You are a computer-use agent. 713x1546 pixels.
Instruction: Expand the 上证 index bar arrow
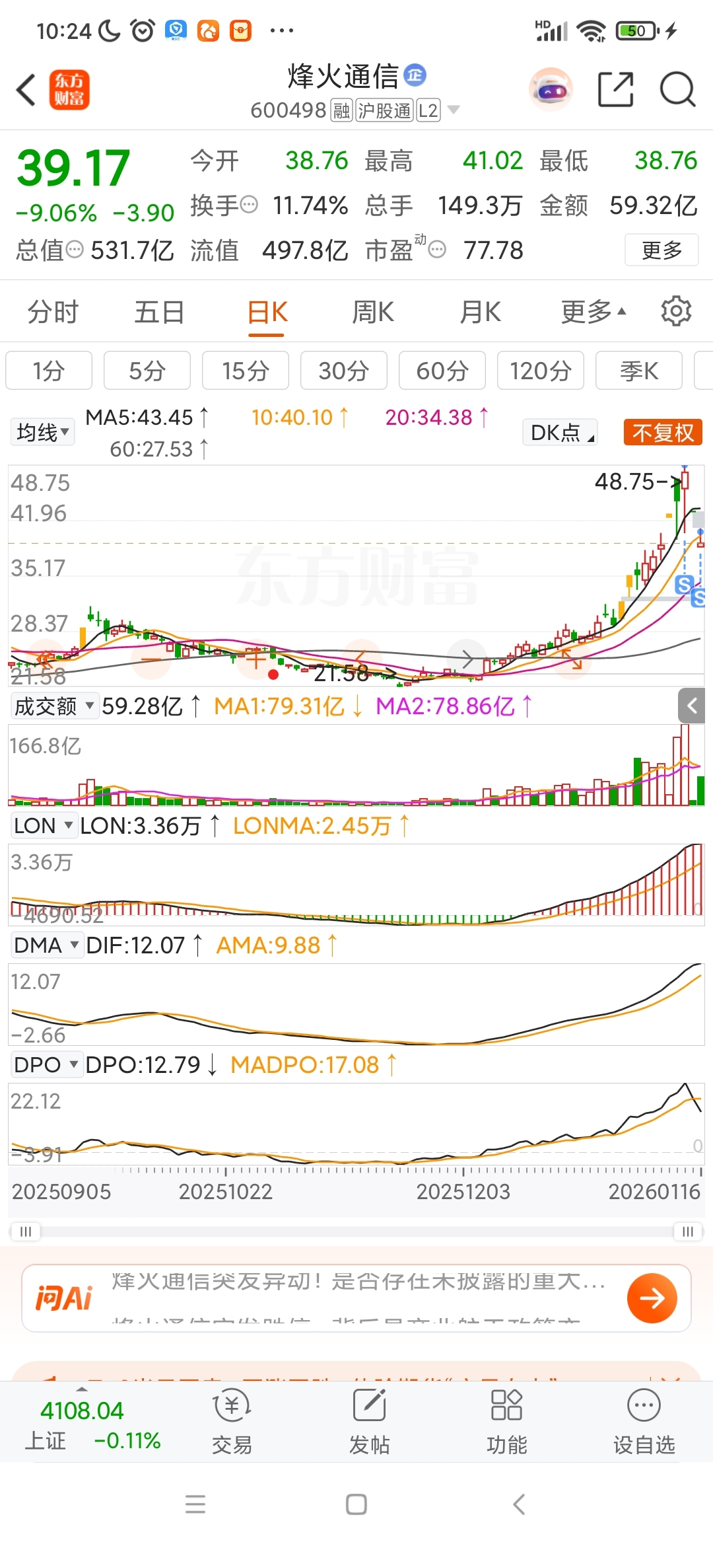(x=81, y=1389)
